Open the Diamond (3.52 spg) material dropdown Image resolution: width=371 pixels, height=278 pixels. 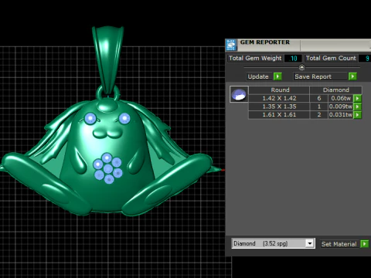[x=310, y=243]
